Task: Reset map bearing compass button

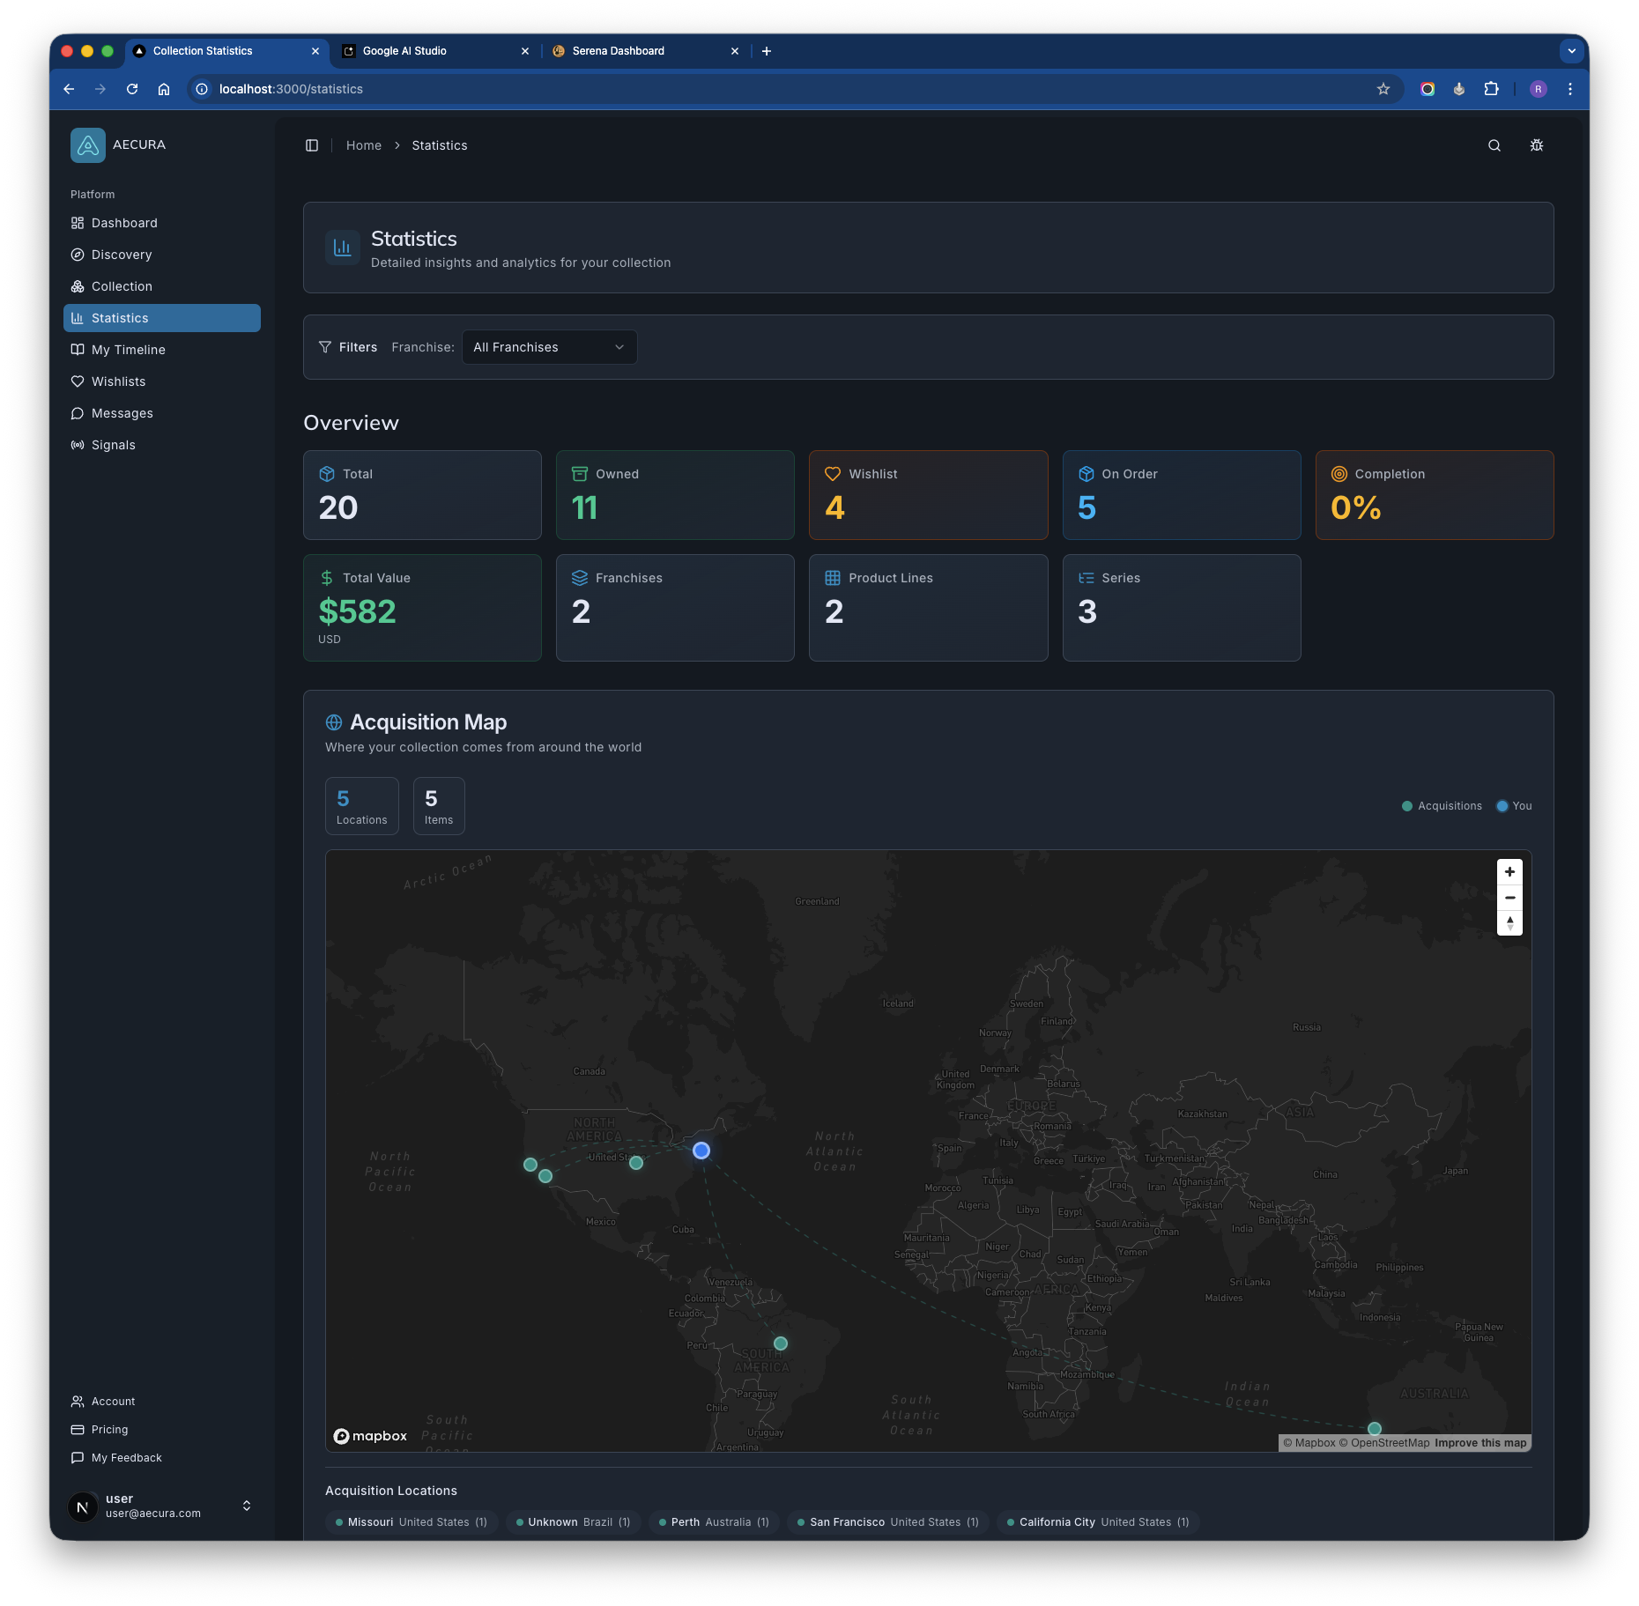Action: 1509,923
